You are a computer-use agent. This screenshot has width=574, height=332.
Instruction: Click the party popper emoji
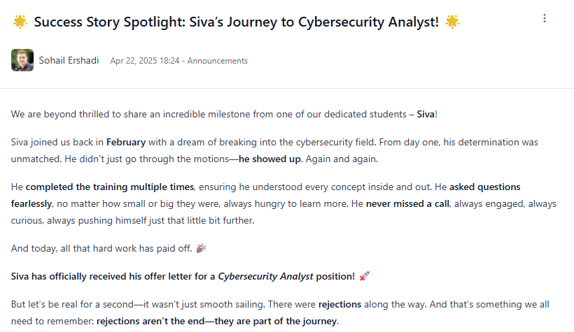coord(201,248)
